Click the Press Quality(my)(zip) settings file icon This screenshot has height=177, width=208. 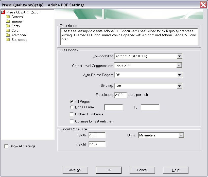(x=3, y=12)
